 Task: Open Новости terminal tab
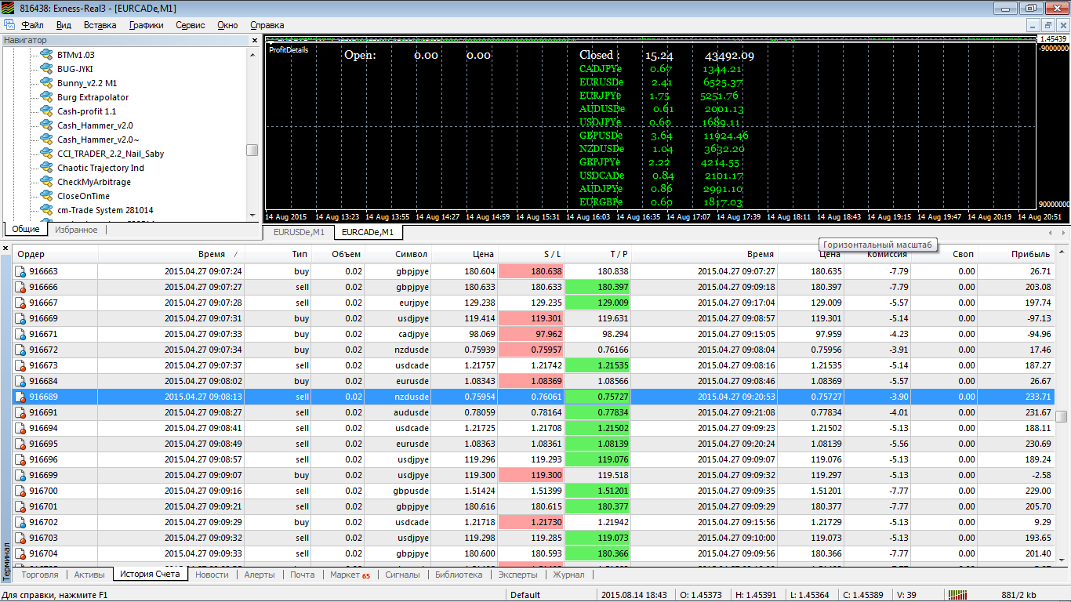[212, 575]
